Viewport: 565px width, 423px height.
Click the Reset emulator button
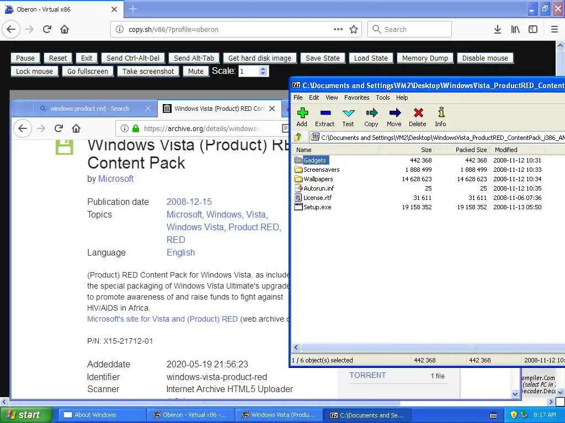point(58,58)
